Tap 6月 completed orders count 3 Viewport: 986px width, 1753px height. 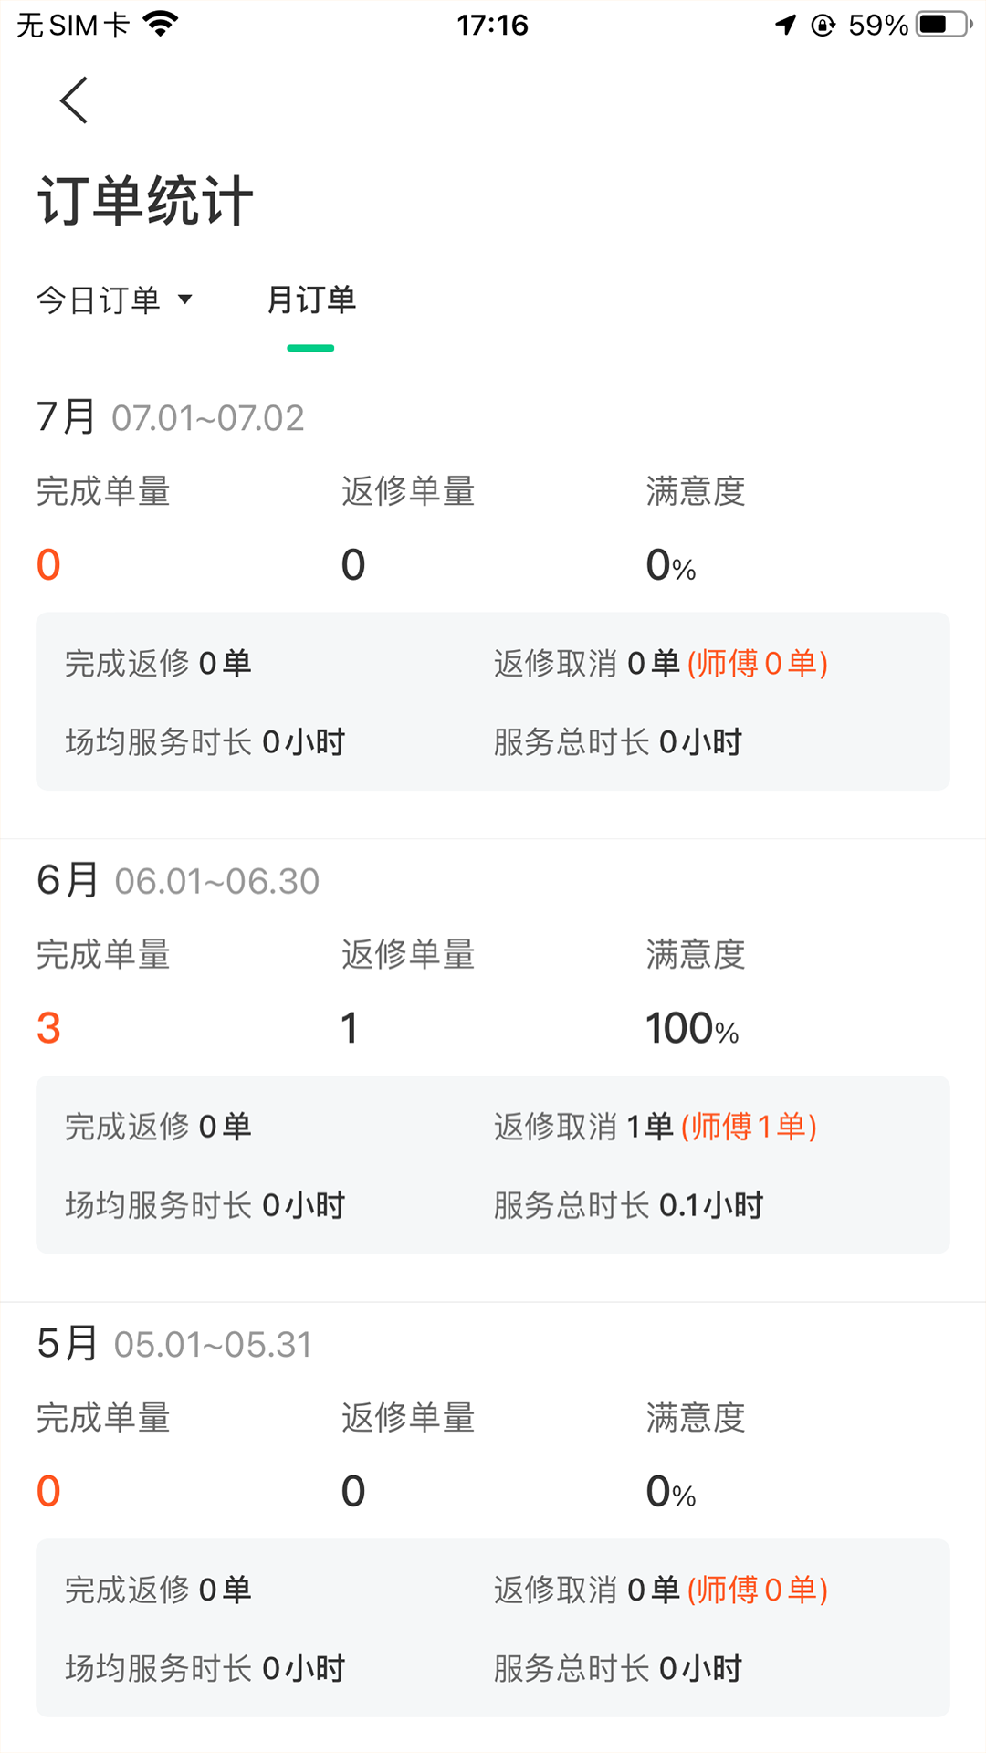[x=48, y=1028]
